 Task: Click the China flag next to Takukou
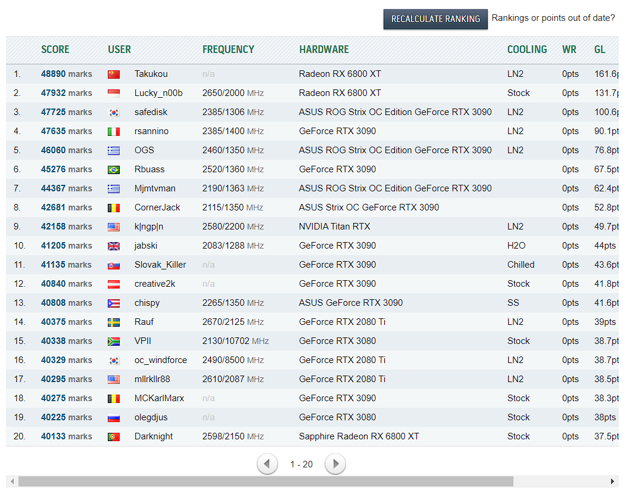point(114,75)
